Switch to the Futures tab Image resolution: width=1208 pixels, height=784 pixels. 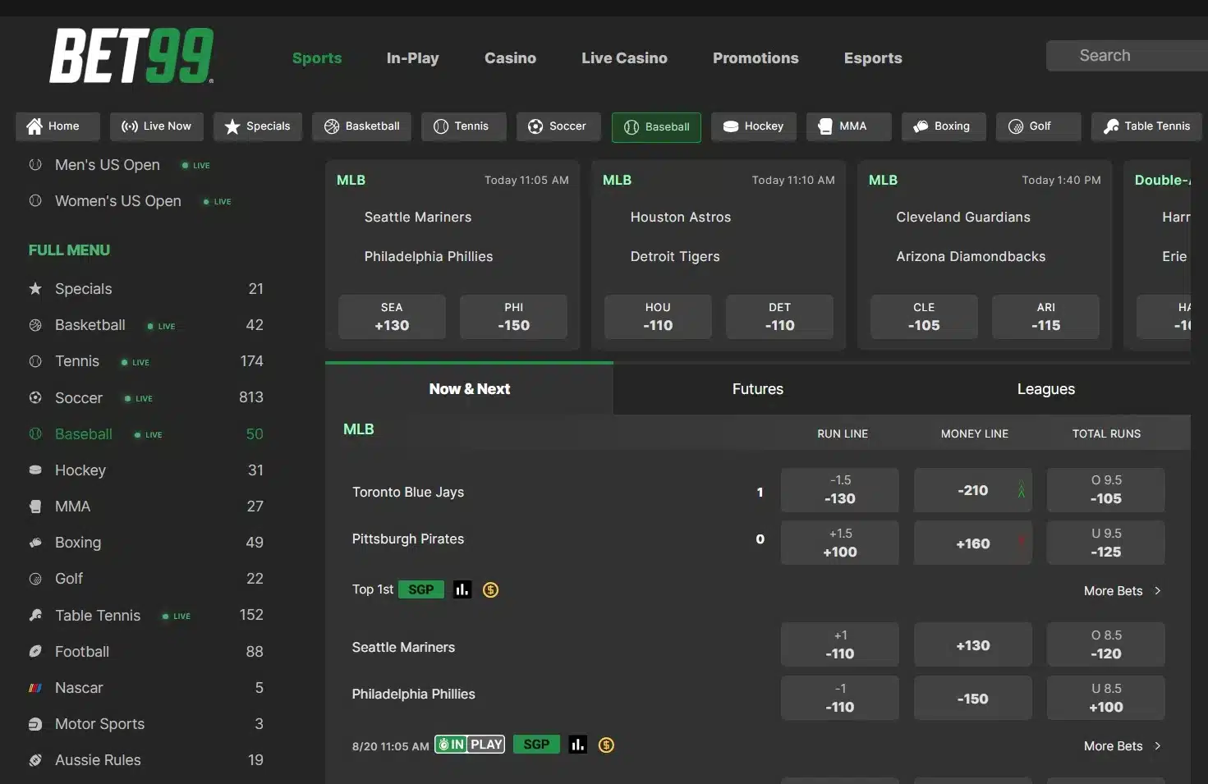(x=758, y=389)
